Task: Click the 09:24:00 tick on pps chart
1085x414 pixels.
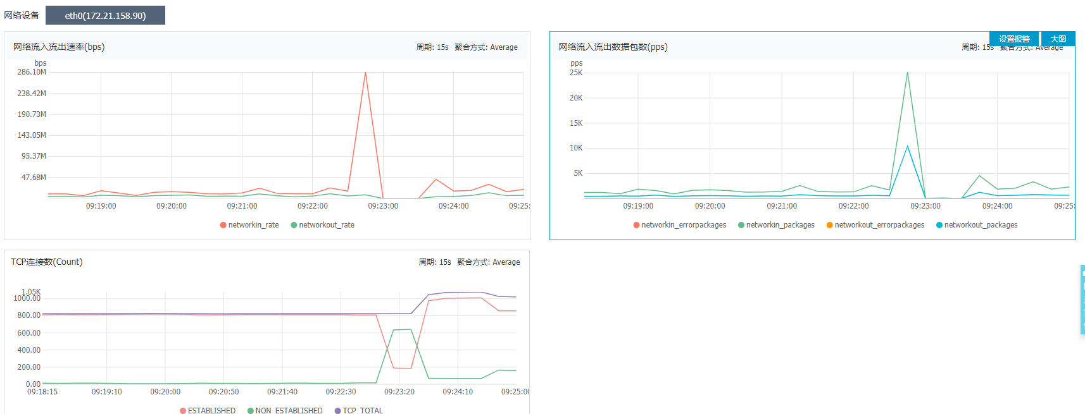Action: pyautogui.click(x=997, y=206)
